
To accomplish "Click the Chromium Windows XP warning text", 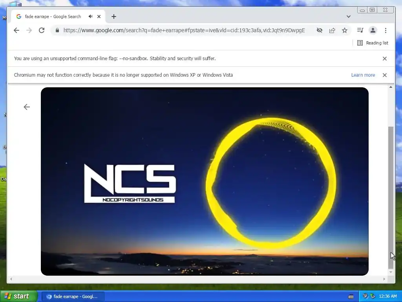I will coord(123,75).
